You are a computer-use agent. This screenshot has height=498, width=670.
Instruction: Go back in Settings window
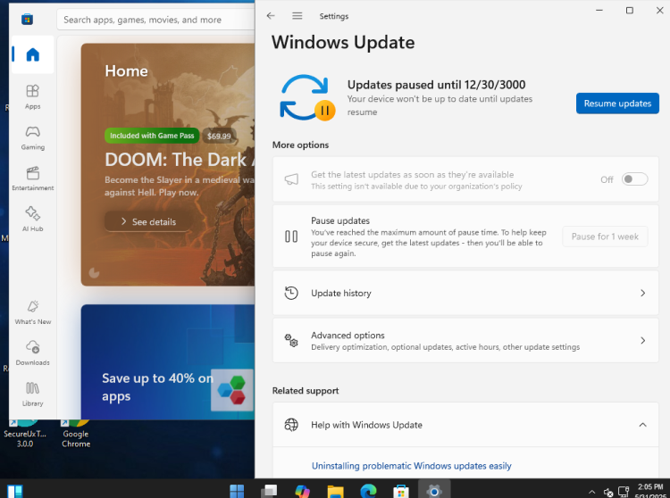(x=271, y=16)
